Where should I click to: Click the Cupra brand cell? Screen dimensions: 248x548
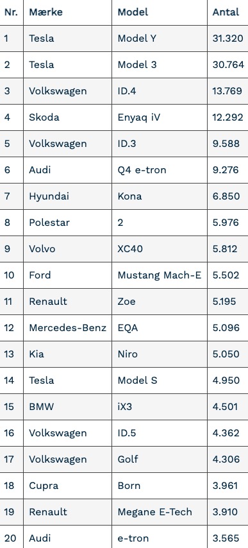coord(67,486)
